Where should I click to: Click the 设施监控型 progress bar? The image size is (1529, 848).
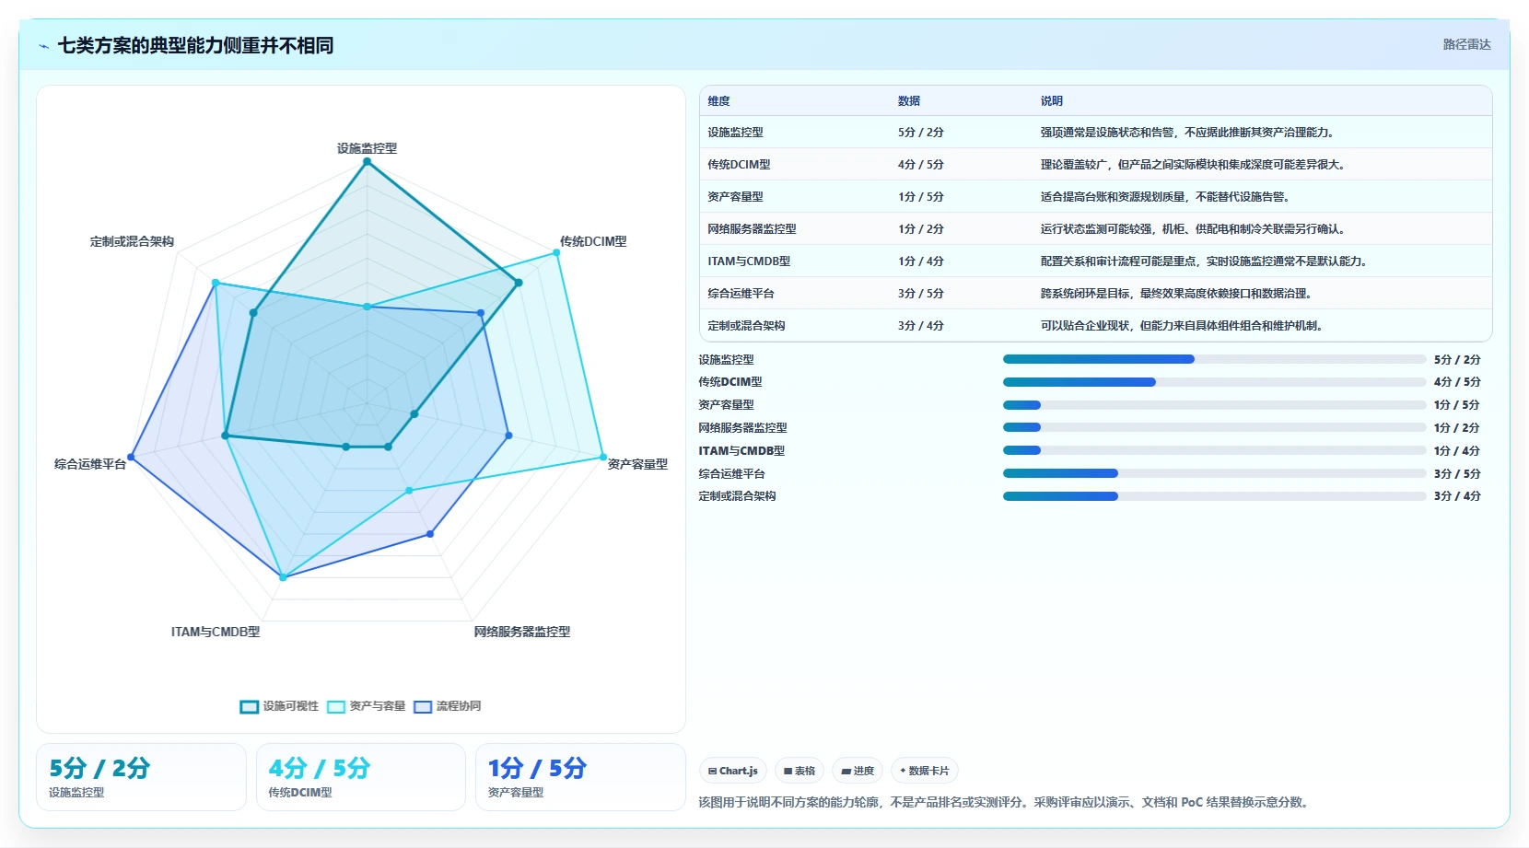tap(1214, 359)
